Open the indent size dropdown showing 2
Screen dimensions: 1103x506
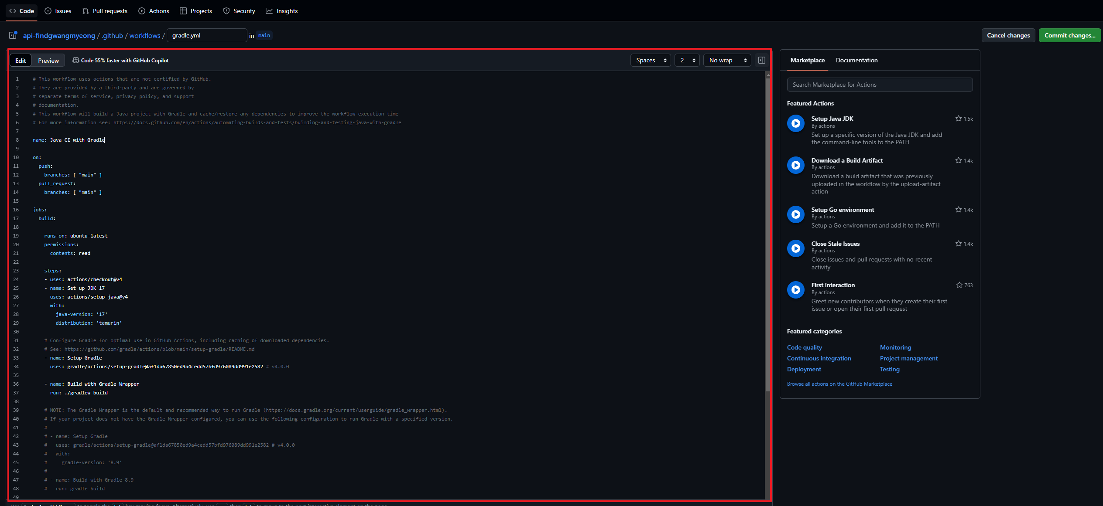pyautogui.click(x=687, y=60)
